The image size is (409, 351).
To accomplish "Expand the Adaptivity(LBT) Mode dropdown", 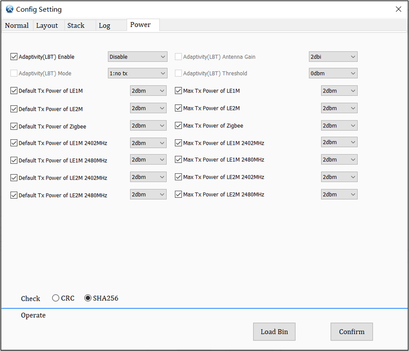I will [137, 73].
